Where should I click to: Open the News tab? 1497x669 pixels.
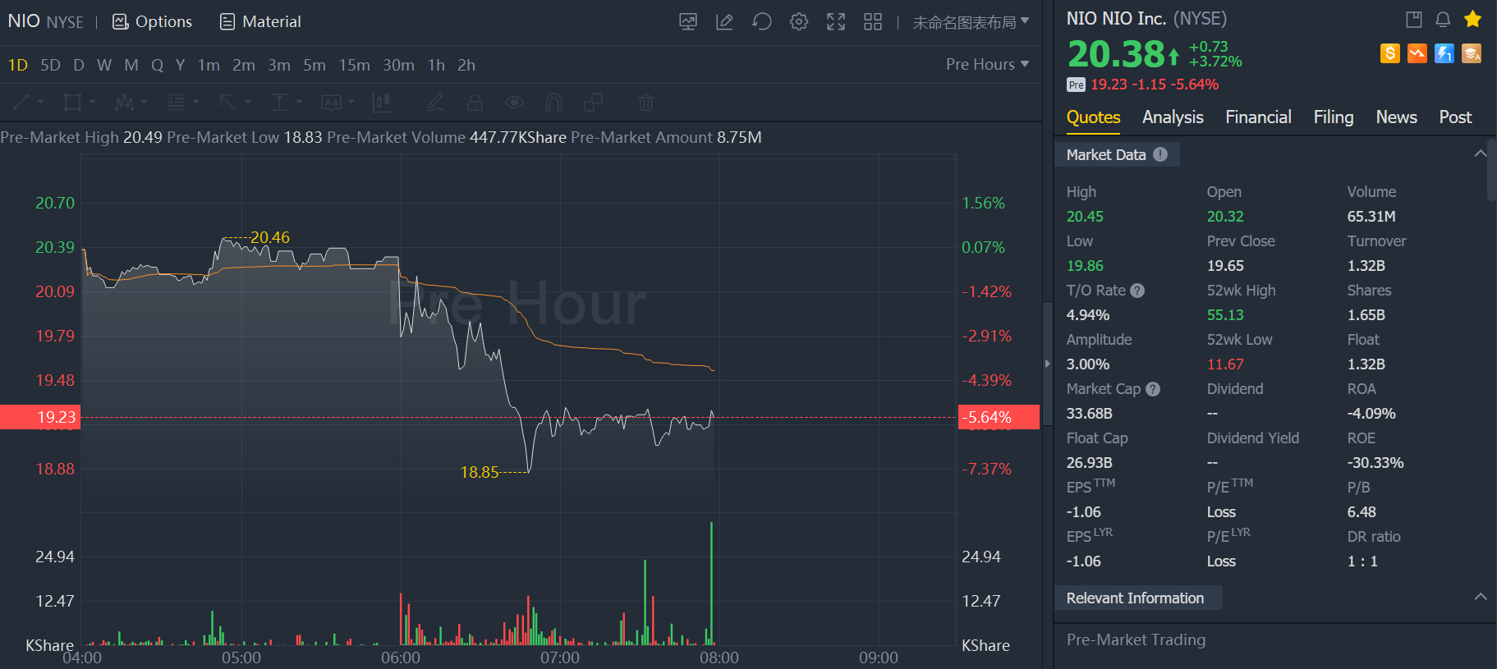tap(1396, 117)
